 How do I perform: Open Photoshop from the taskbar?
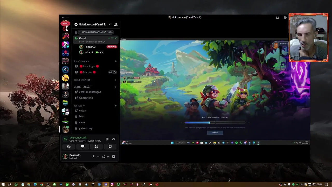(61, 184)
